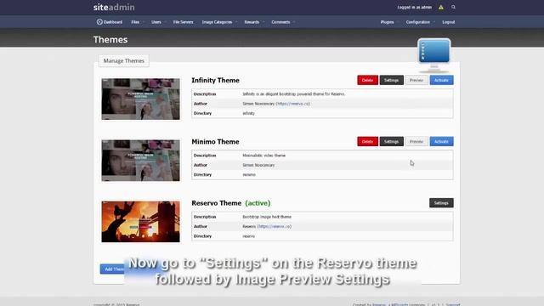Viewport: 544px width, 306px height.
Task: Open Settings for Minimo Theme
Action: pos(391,142)
